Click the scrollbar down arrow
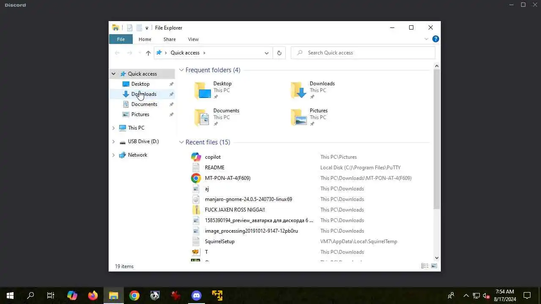 click(x=437, y=258)
